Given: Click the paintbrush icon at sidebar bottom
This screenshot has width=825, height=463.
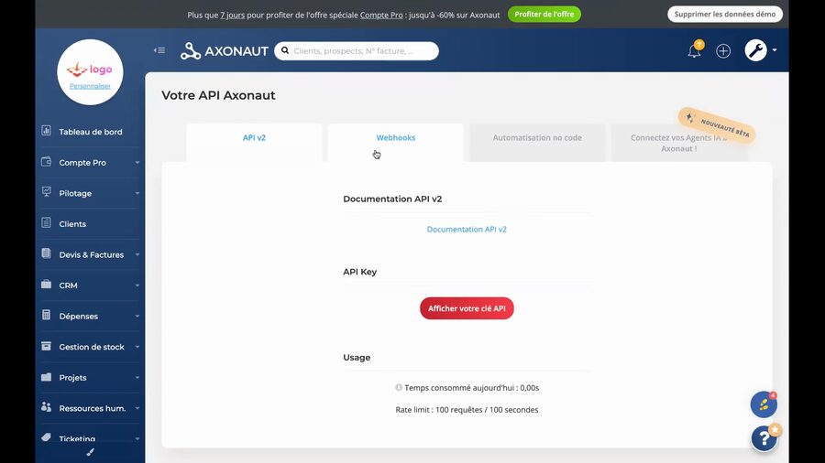Looking at the screenshot, I should (x=90, y=452).
